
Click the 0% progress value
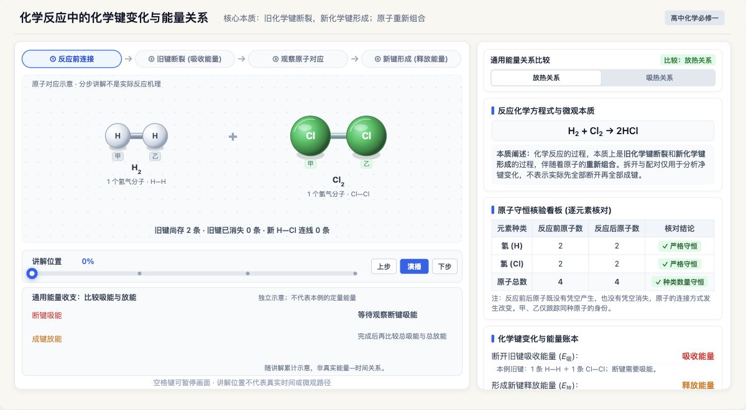pyautogui.click(x=88, y=262)
